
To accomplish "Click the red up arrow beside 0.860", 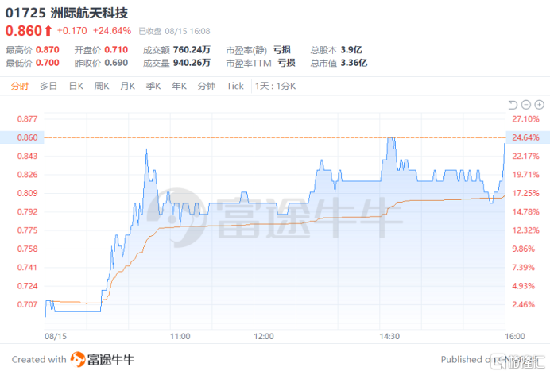I will [x=48, y=31].
